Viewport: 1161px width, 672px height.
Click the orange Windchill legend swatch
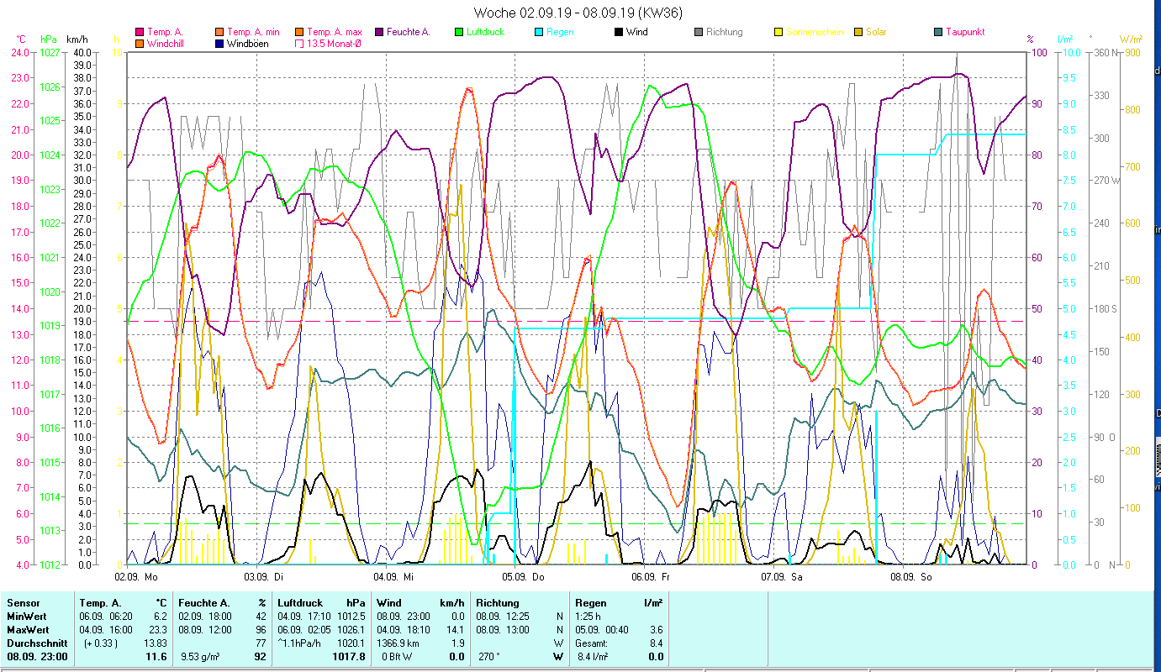point(140,43)
